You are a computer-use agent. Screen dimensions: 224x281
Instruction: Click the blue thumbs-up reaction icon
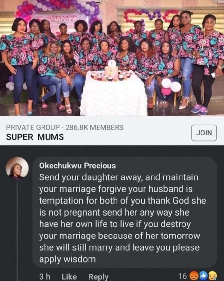pyautogui.click(x=204, y=276)
